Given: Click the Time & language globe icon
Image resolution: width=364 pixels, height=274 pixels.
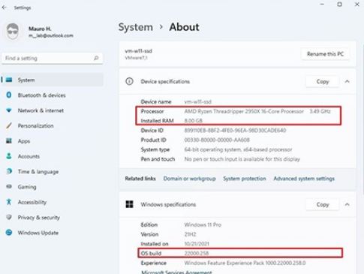Looking at the screenshot, I should 9,171.
